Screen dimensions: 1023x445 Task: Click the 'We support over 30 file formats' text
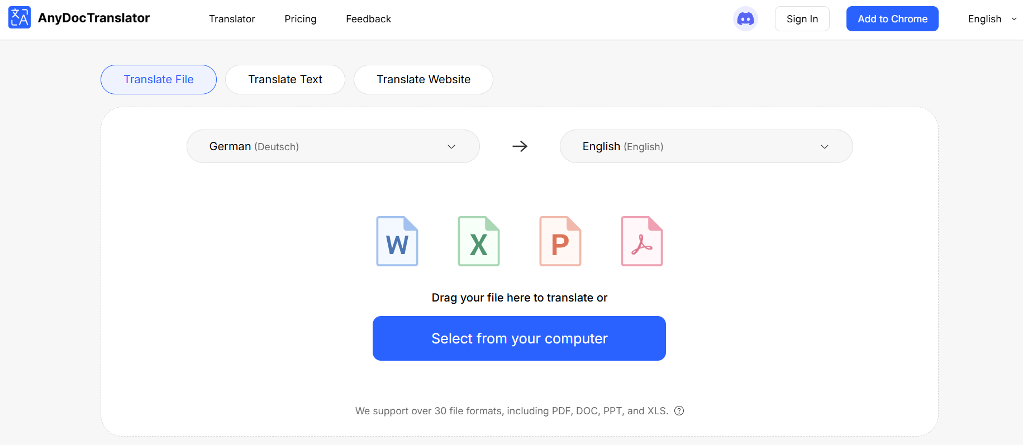tap(512, 411)
